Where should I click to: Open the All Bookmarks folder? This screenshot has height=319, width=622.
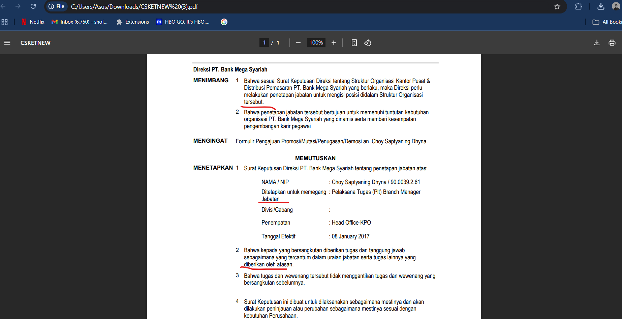pos(607,22)
